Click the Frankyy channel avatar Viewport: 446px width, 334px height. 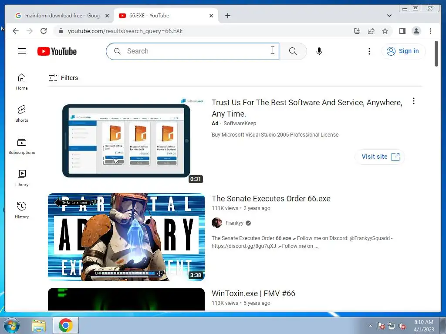click(217, 223)
